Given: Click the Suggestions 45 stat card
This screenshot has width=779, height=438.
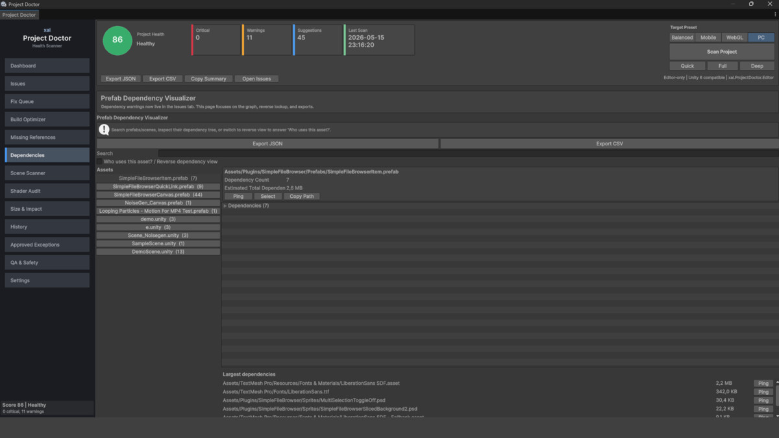Looking at the screenshot, I should tap(317, 40).
